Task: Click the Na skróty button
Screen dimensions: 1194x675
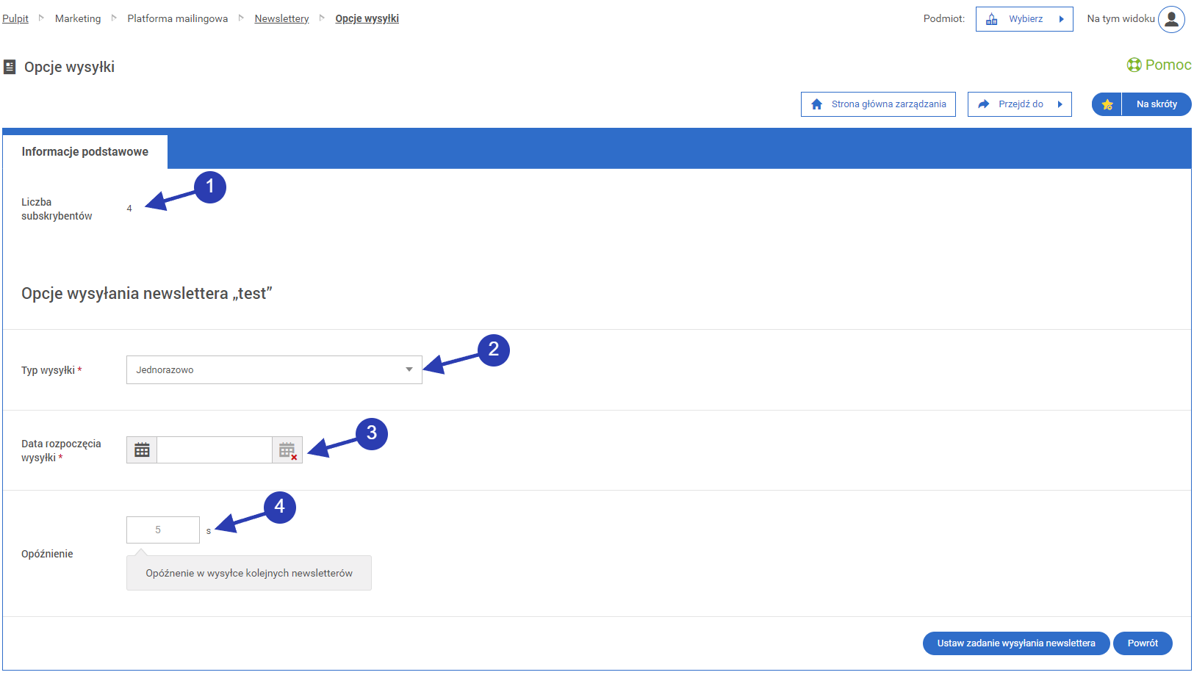Action: point(1156,104)
